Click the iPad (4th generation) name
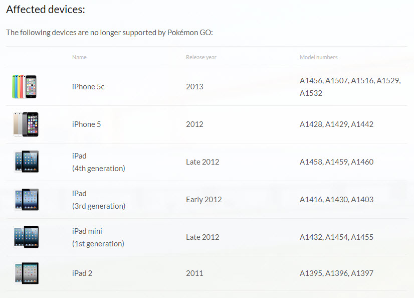 point(98,162)
